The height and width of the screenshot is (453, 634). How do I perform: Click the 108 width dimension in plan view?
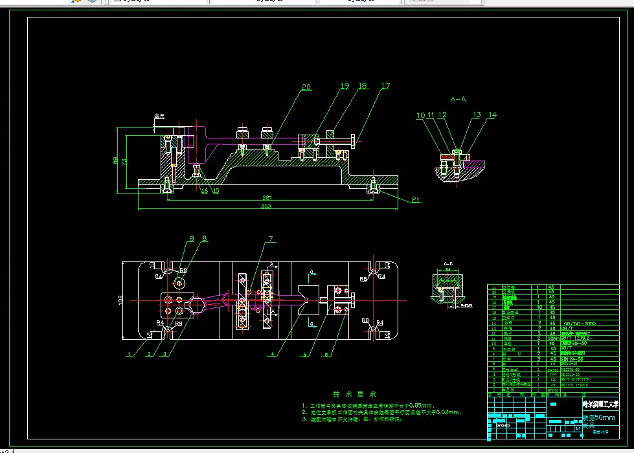[x=120, y=300]
